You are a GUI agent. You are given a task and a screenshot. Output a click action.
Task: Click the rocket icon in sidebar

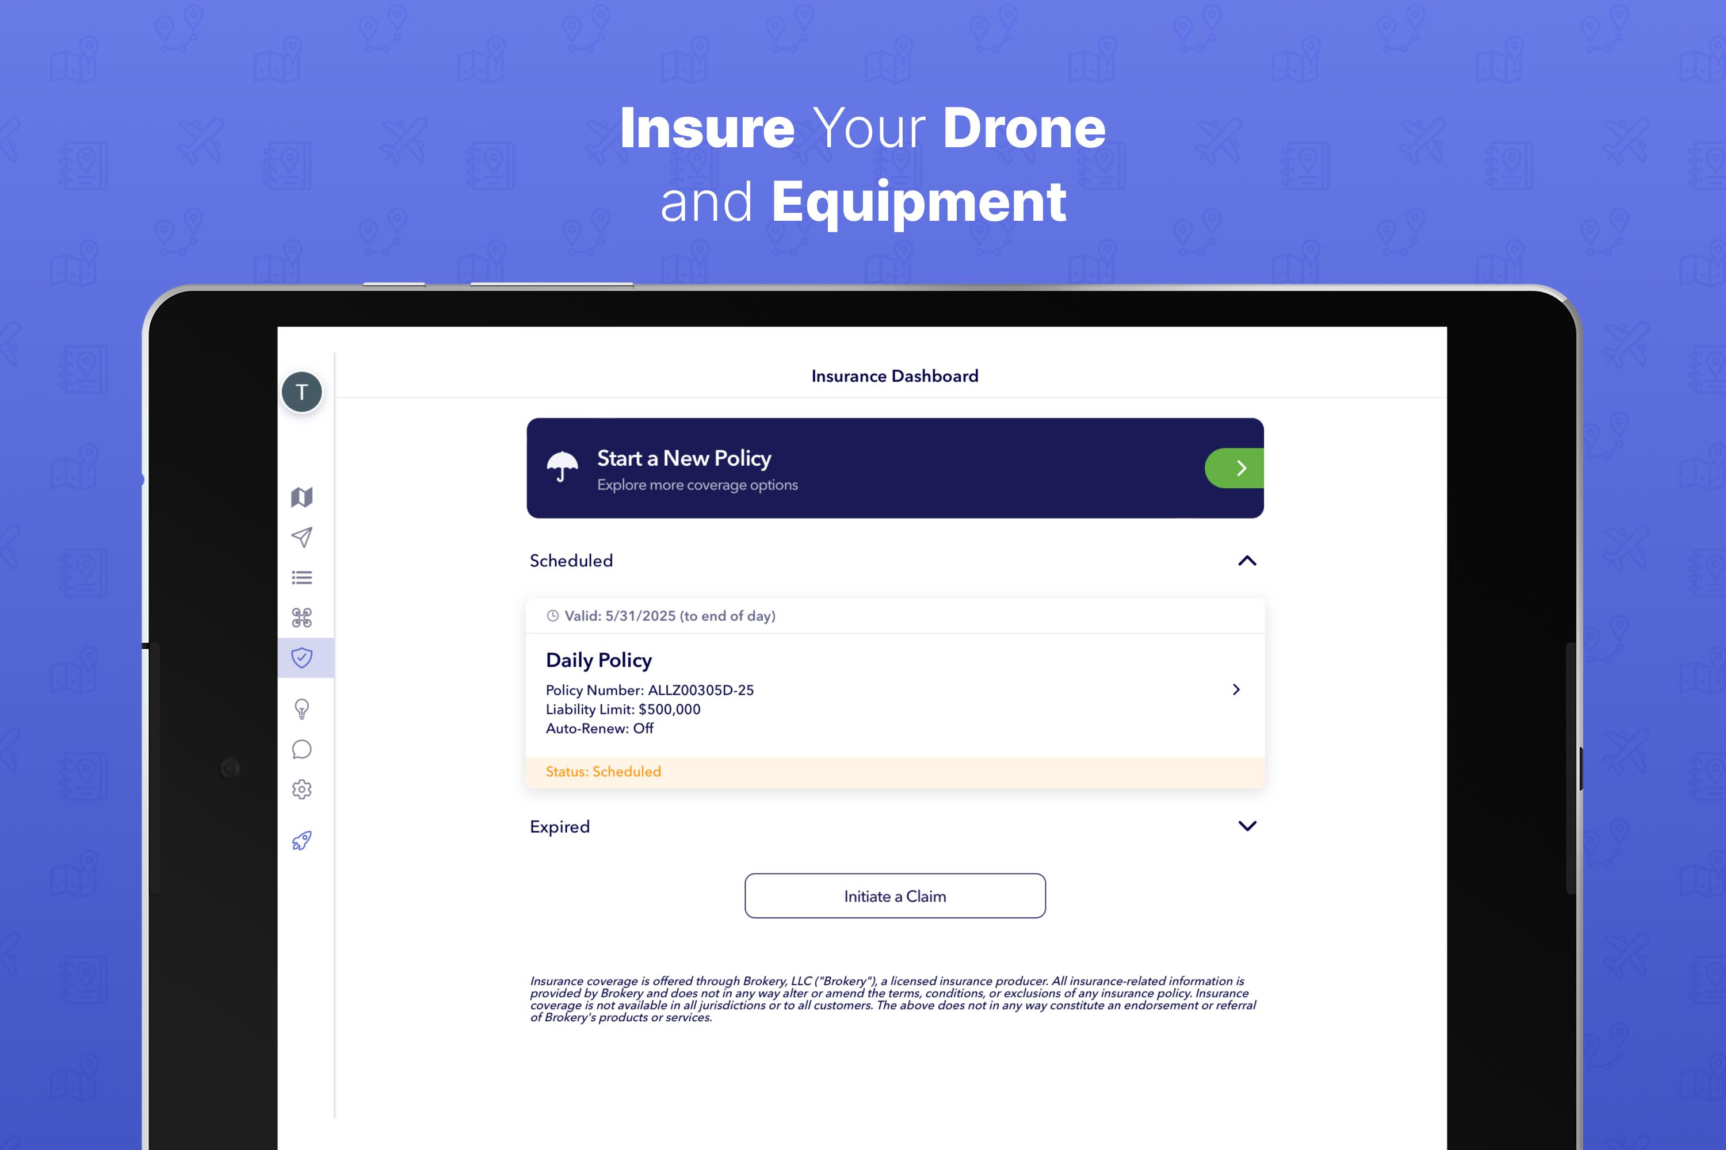(x=301, y=841)
